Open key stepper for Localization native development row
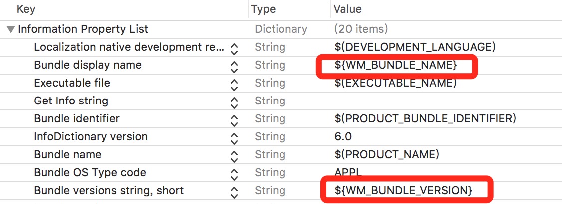The height and width of the screenshot is (204, 562). click(234, 49)
